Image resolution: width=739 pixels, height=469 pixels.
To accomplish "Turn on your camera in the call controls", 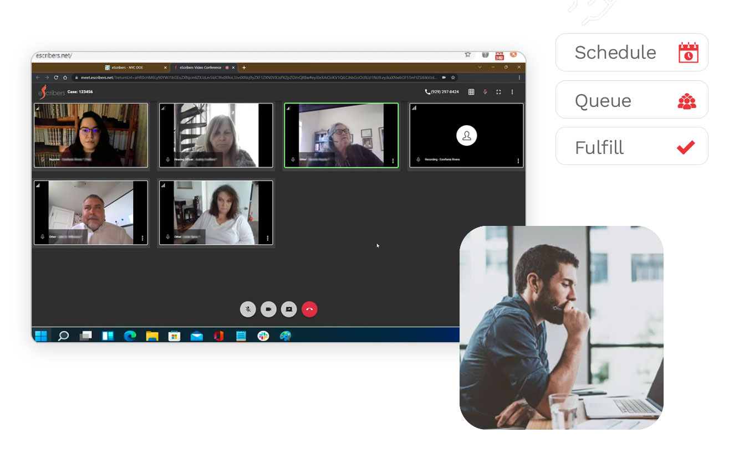I will click(x=269, y=309).
